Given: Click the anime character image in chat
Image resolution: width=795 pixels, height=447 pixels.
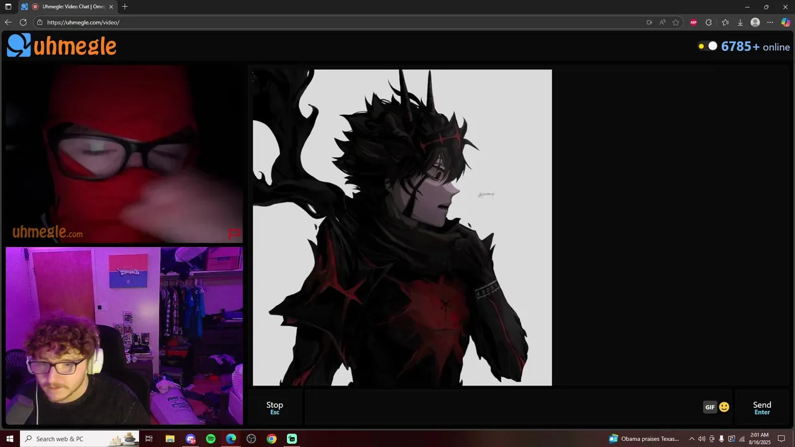Looking at the screenshot, I should 402,227.
